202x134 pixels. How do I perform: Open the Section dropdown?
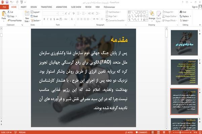tap(36, 20)
